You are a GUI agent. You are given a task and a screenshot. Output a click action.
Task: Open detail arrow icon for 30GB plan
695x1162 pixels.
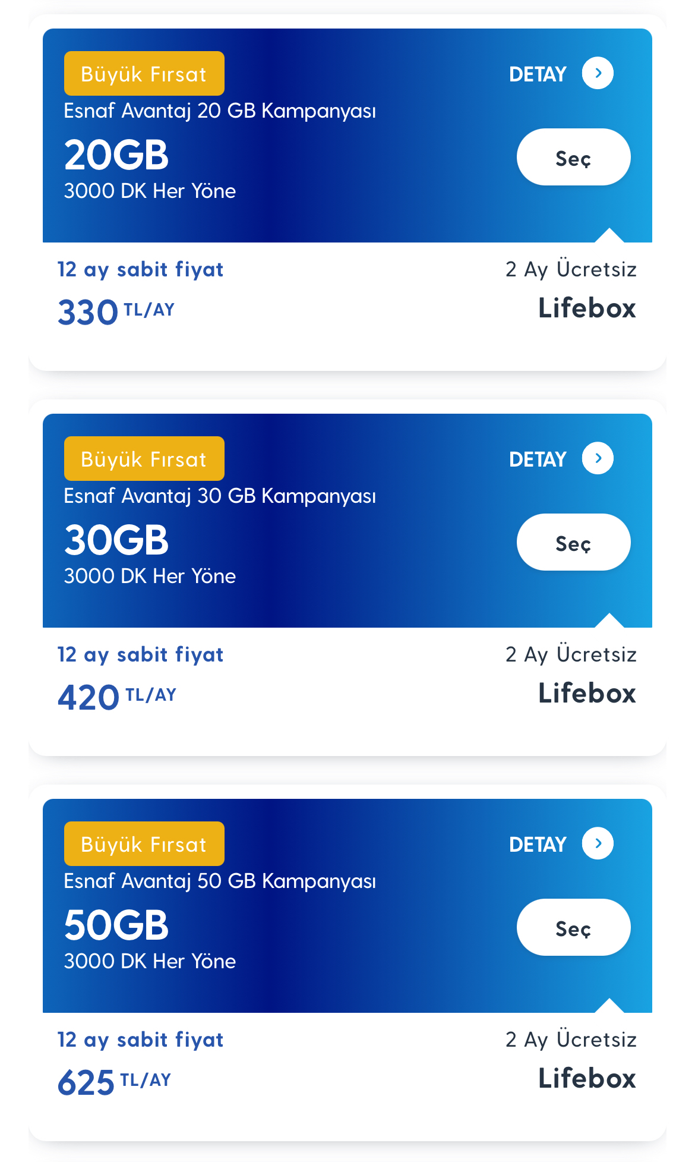[x=598, y=458]
